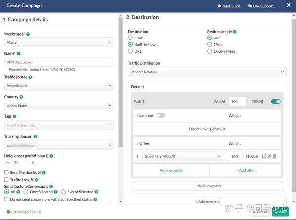The height and width of the screenshot is (220, 296).
Task: Choose Meta redirect mode
Action: (x=209, y=44)
